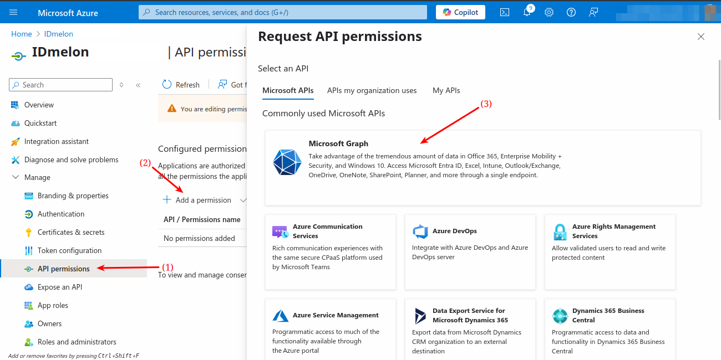Screen dimensions: 721x360
Task: Click the sidebar Search field
Action: [x=61, y=85]
